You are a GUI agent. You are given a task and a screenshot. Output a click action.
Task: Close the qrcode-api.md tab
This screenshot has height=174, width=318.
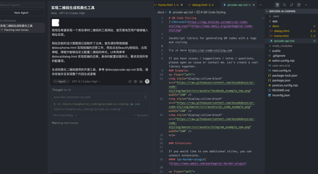(254, 5)
